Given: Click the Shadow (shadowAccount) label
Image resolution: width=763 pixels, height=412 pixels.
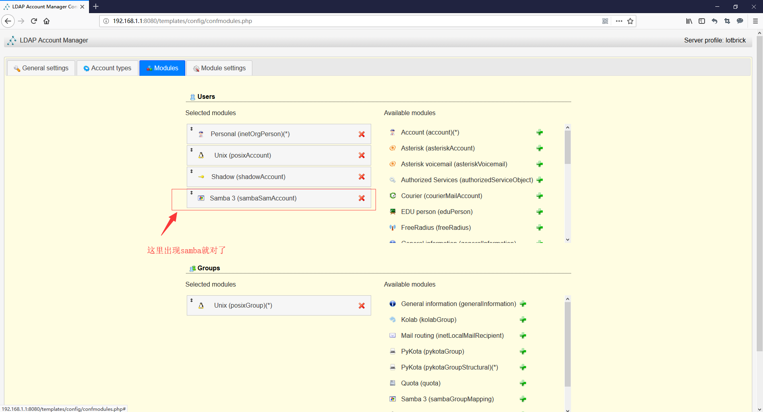Looking at the screenshot, I should (x=248, y=177).
